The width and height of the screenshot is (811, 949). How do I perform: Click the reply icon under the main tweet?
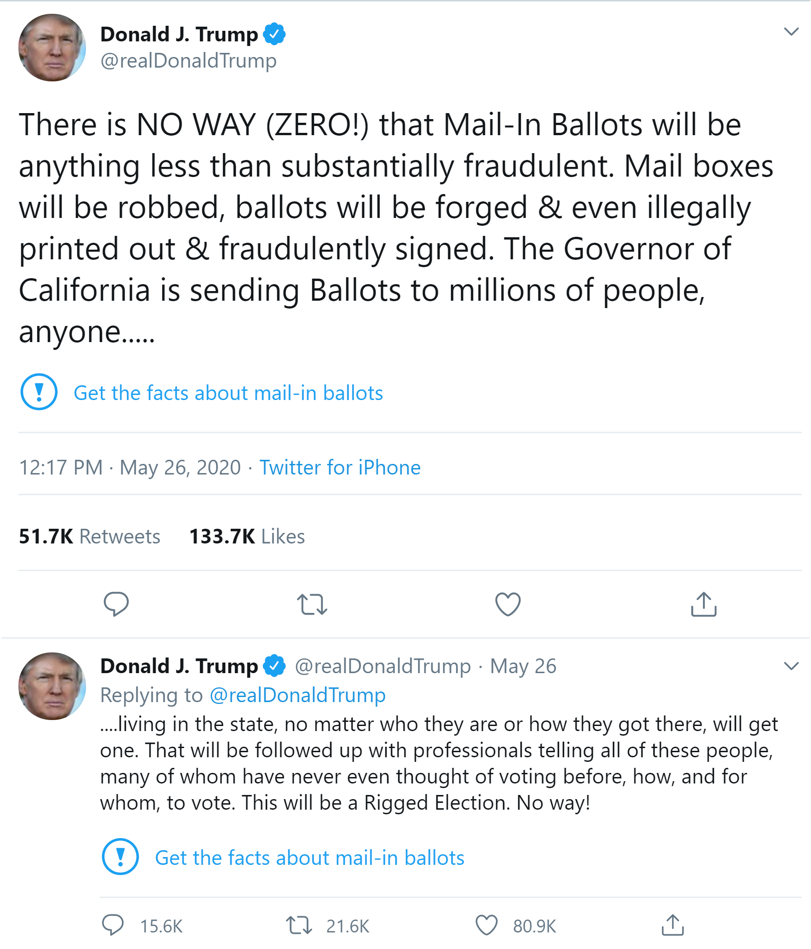coord(116,604)
